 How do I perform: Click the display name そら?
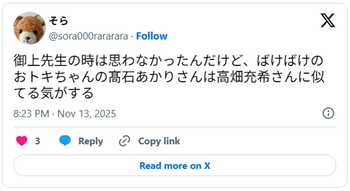point(59,21)
